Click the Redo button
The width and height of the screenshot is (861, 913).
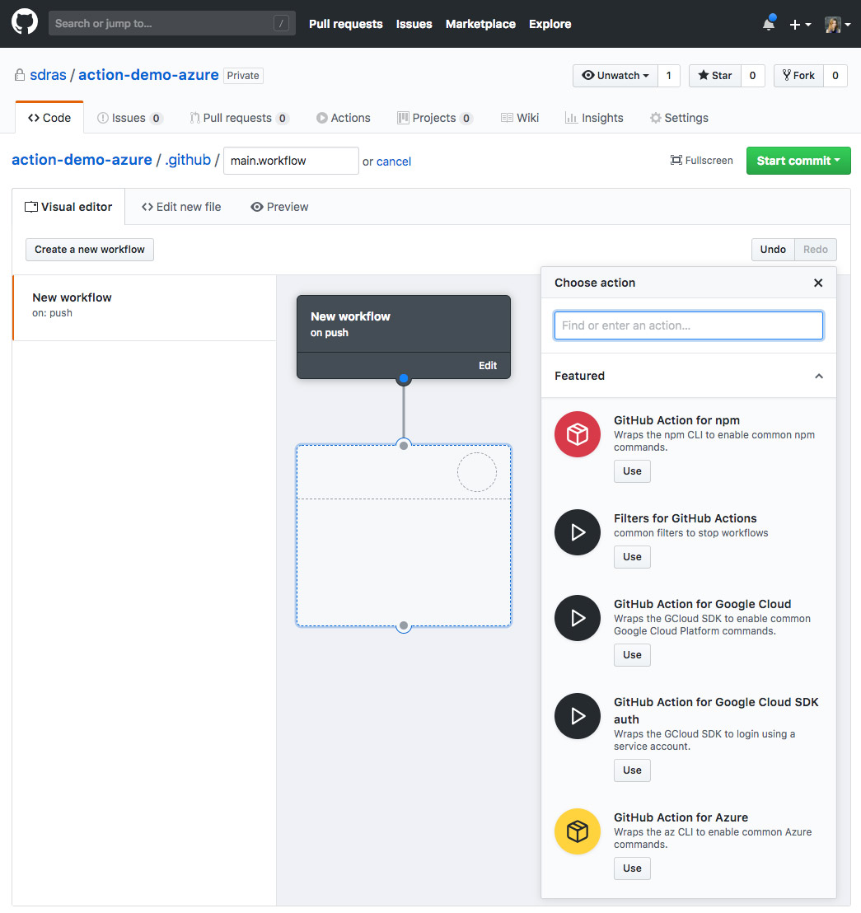click(815, 250)
